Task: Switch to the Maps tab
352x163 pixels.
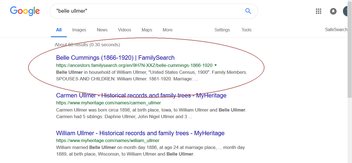Action: [147, 30]
